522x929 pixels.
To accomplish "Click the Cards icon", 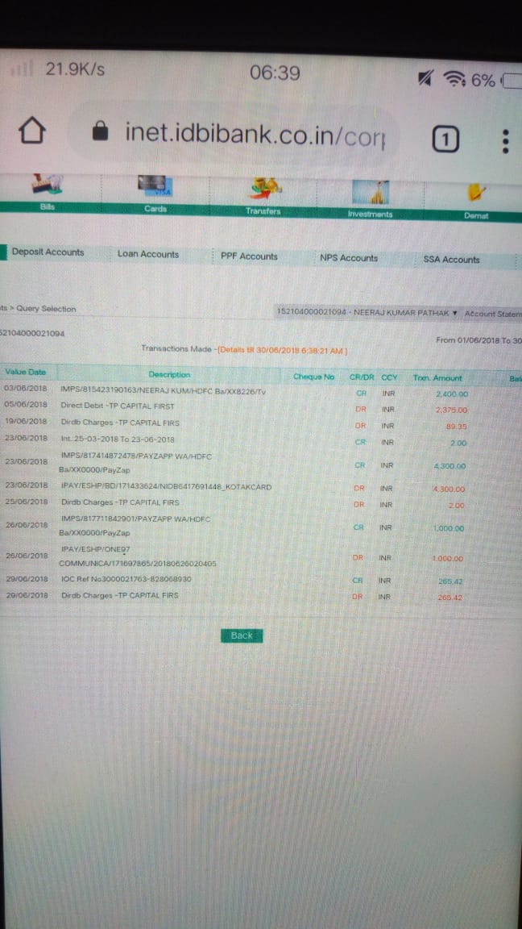I will point(155,189).
